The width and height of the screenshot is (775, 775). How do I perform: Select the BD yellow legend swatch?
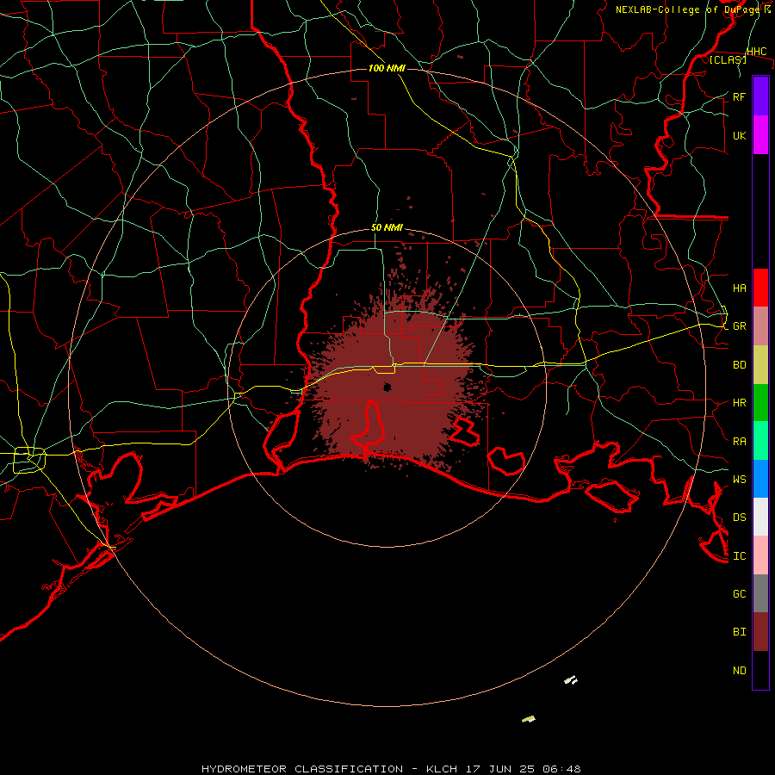pos(760,365)
